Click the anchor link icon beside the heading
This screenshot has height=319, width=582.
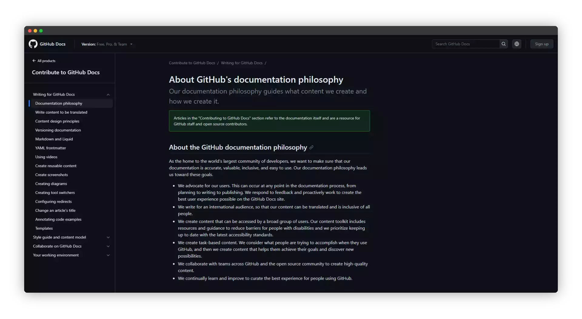pos(311,148)
